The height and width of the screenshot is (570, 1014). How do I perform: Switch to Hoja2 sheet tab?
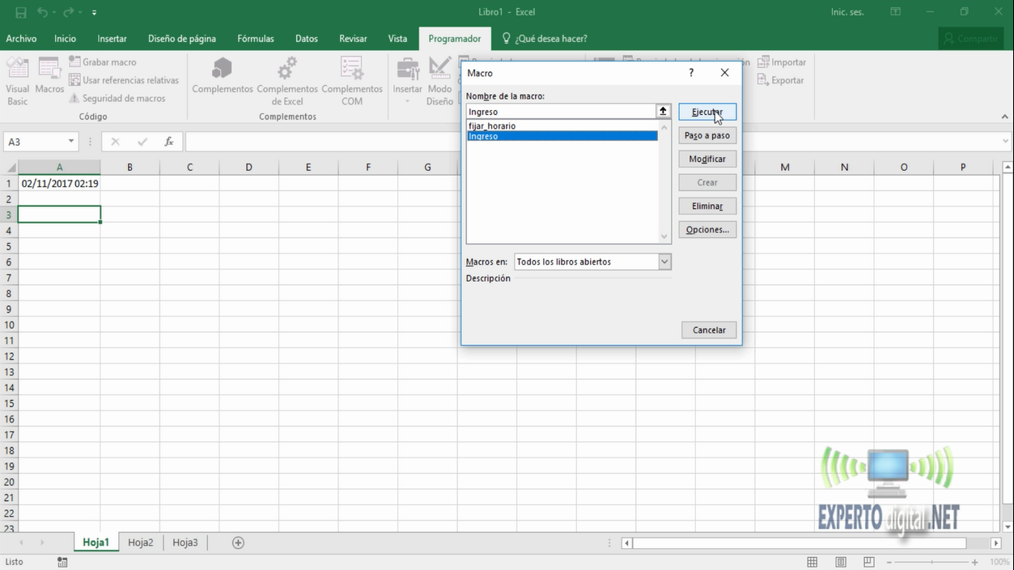pyautogui.click(x=140, y=542)
